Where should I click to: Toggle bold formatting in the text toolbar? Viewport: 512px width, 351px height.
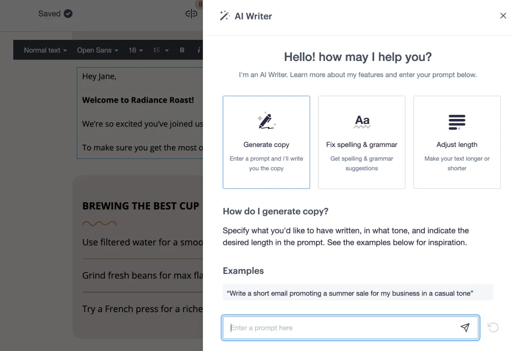(x=182, y=50)
